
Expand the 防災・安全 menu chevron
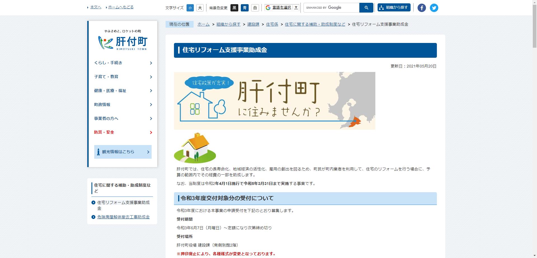tap(151, 132)
